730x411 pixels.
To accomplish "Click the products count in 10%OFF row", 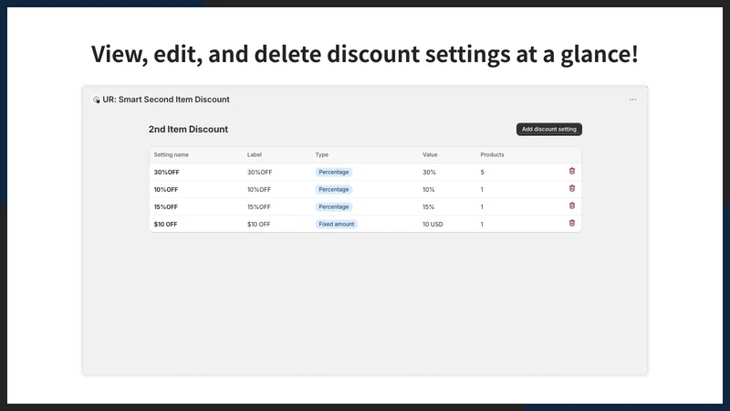I will coord(482,190).
